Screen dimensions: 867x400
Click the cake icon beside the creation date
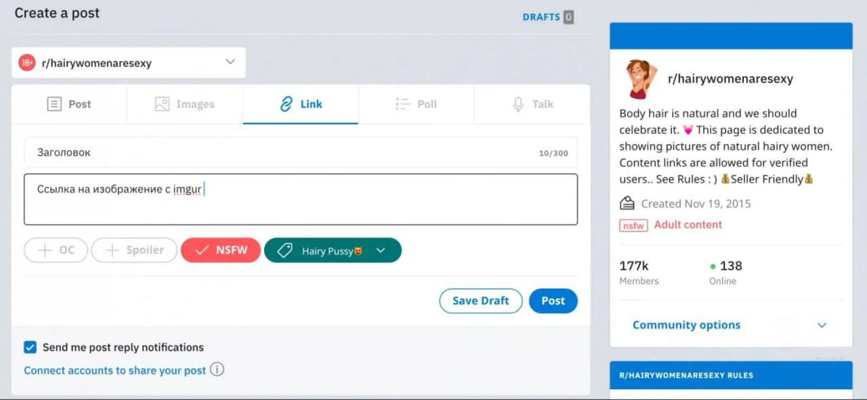pos(627,203)
